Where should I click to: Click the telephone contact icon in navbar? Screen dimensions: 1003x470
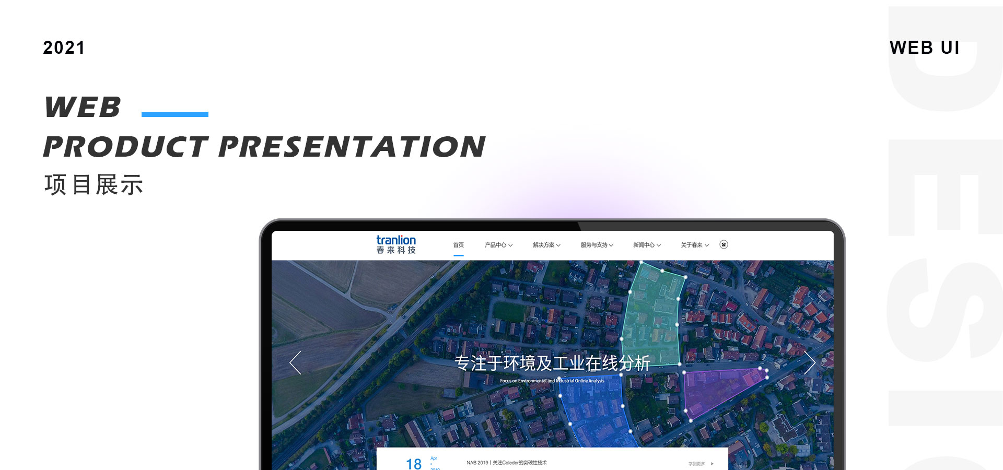tap(724, 244)
